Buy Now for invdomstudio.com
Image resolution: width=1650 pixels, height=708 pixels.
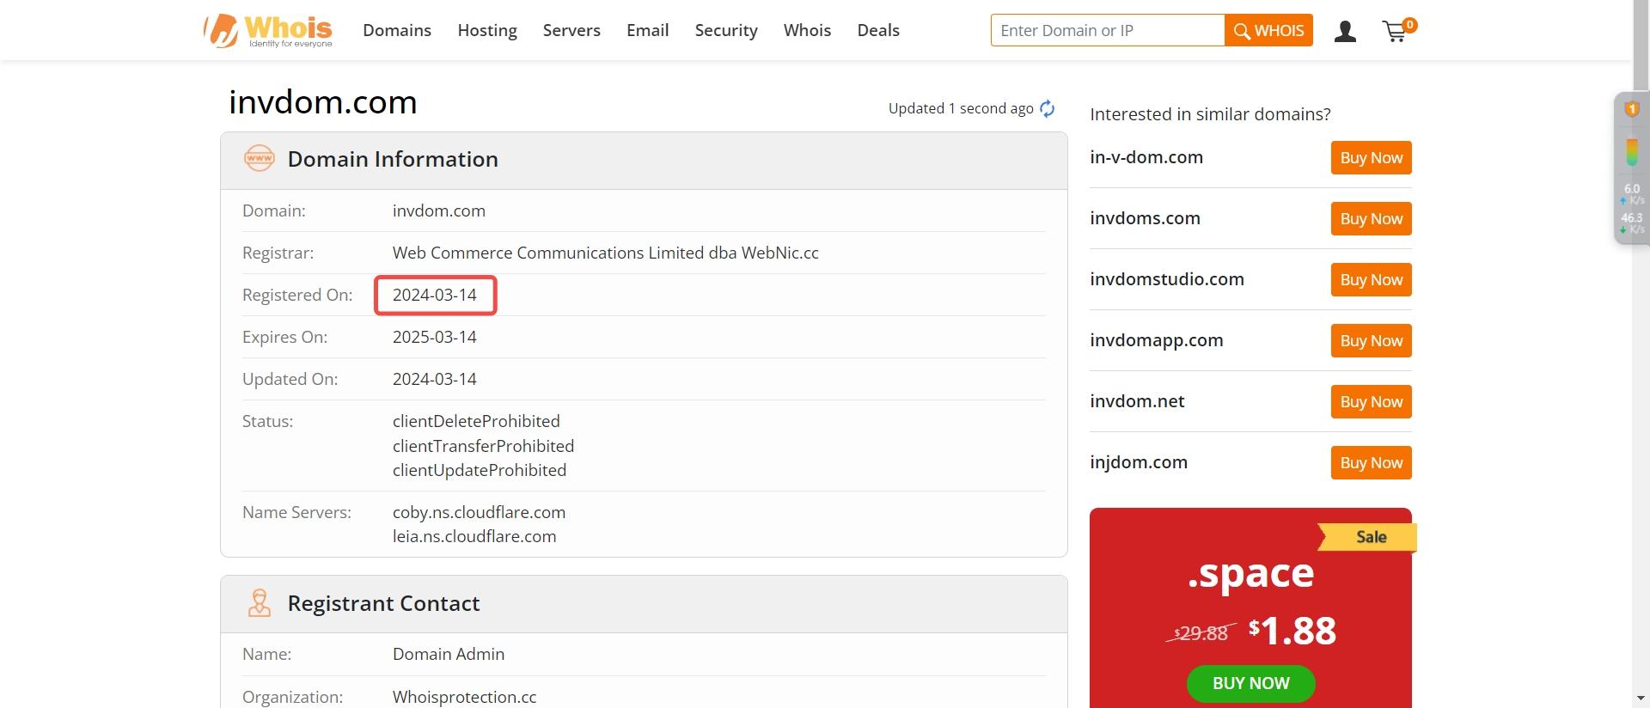pos(1371,280)
